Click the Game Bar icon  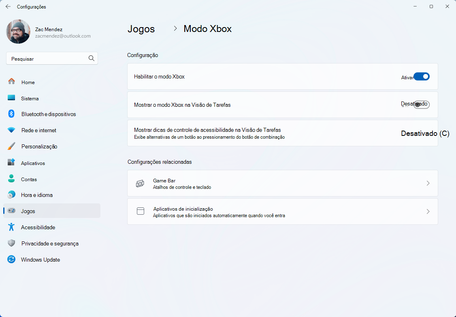[140, 184]
